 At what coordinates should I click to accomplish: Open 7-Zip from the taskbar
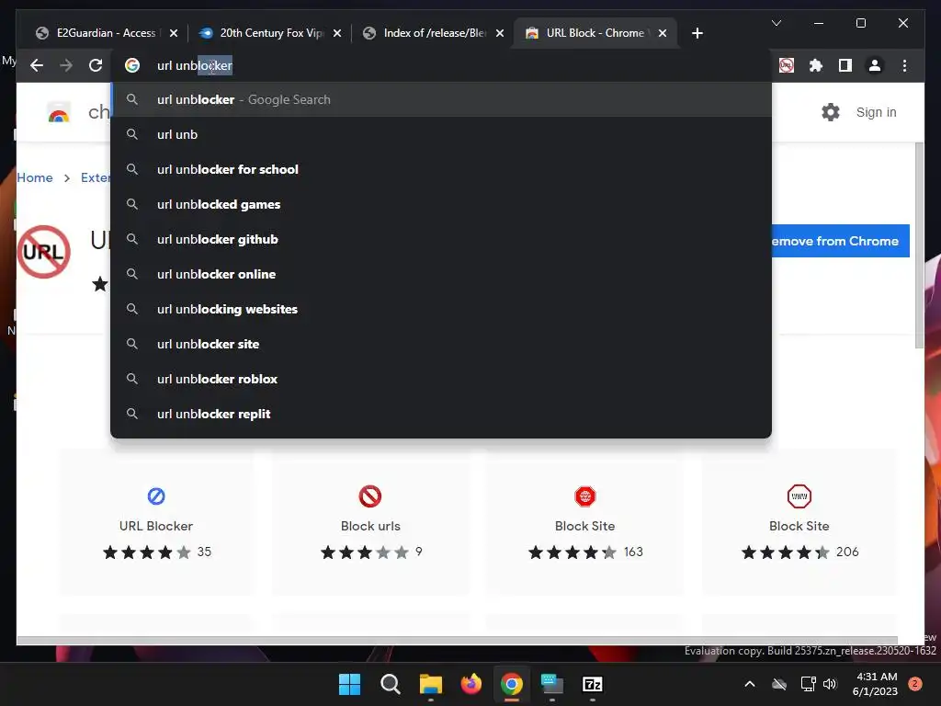593,684
